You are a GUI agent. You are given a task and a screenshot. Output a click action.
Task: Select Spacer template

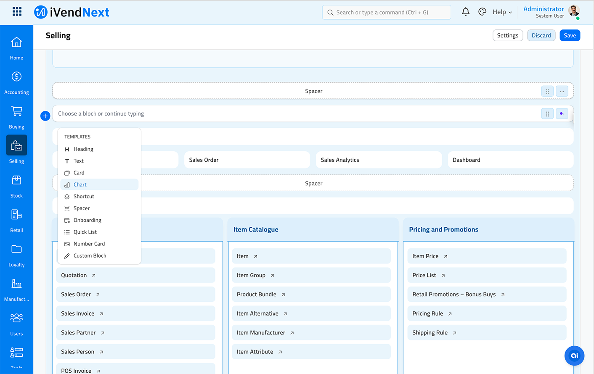point(99,208)
